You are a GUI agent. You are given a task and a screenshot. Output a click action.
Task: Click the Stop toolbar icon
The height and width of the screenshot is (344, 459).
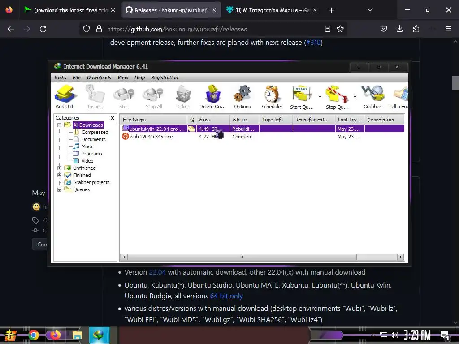[124, 97]
